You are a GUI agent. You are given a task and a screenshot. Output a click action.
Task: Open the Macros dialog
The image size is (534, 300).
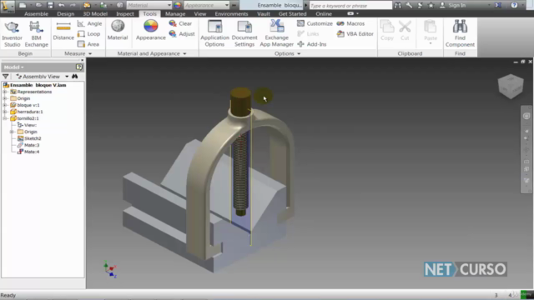(350, 23)
